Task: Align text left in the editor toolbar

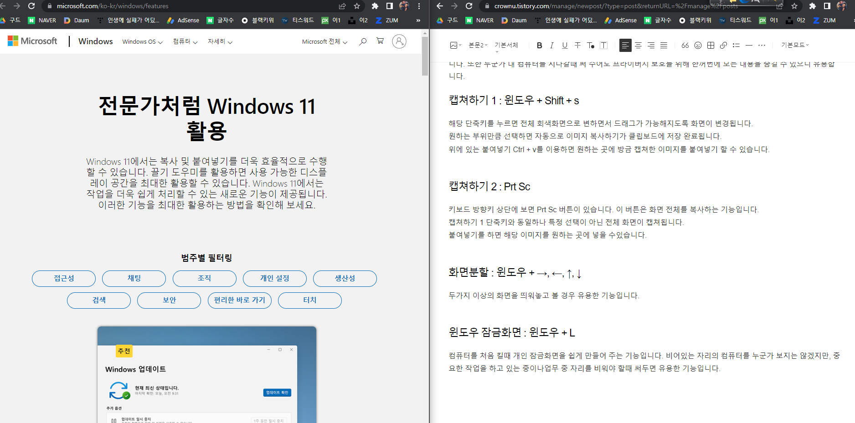Action: [625, 45]
